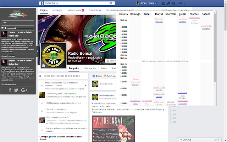Update profile picture camera icon

43,66
